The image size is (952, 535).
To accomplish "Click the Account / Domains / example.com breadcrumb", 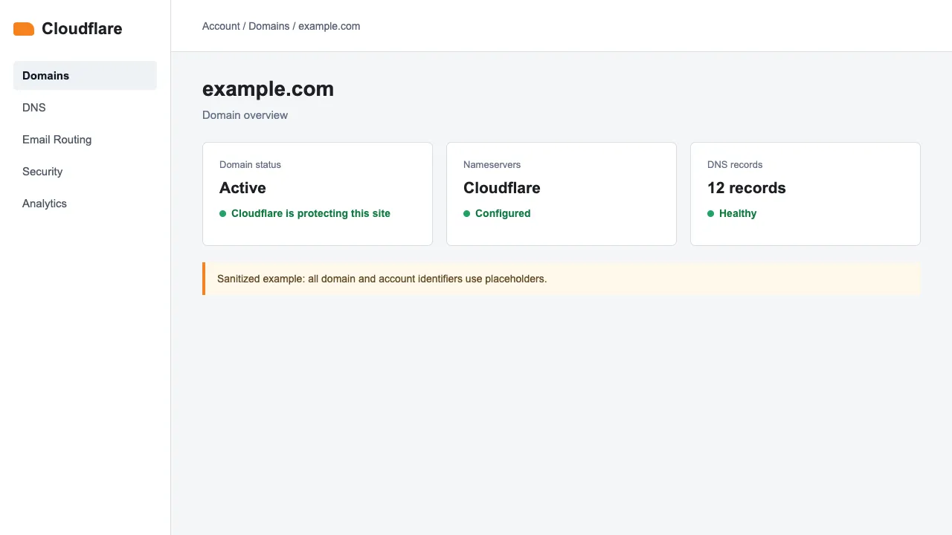I will pyautogui.click(x=281, y=26).
